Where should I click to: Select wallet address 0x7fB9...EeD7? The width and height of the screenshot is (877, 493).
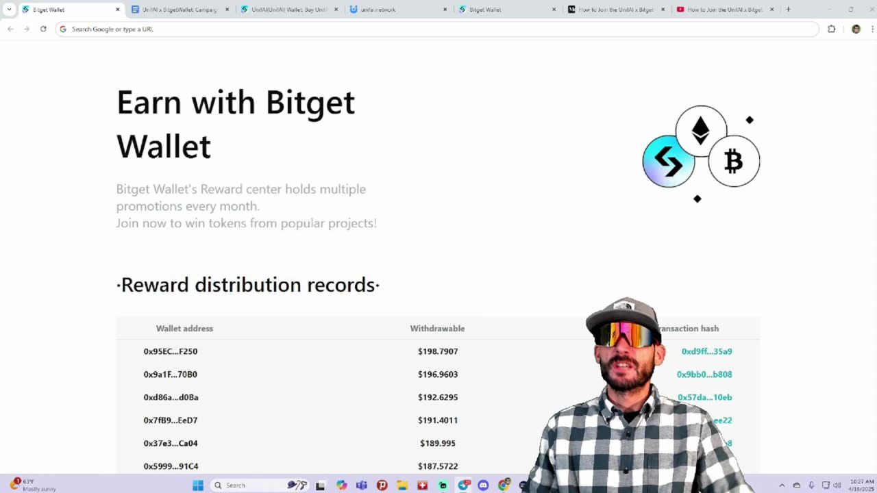coord(171,420)
